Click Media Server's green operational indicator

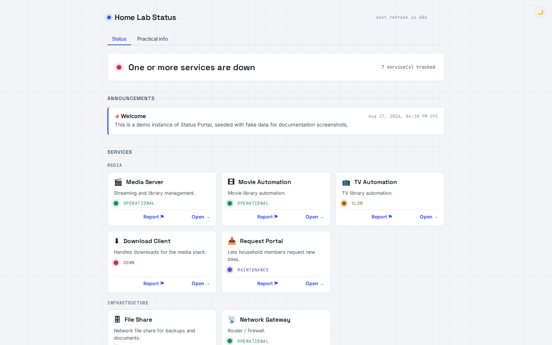pos(116,203)
